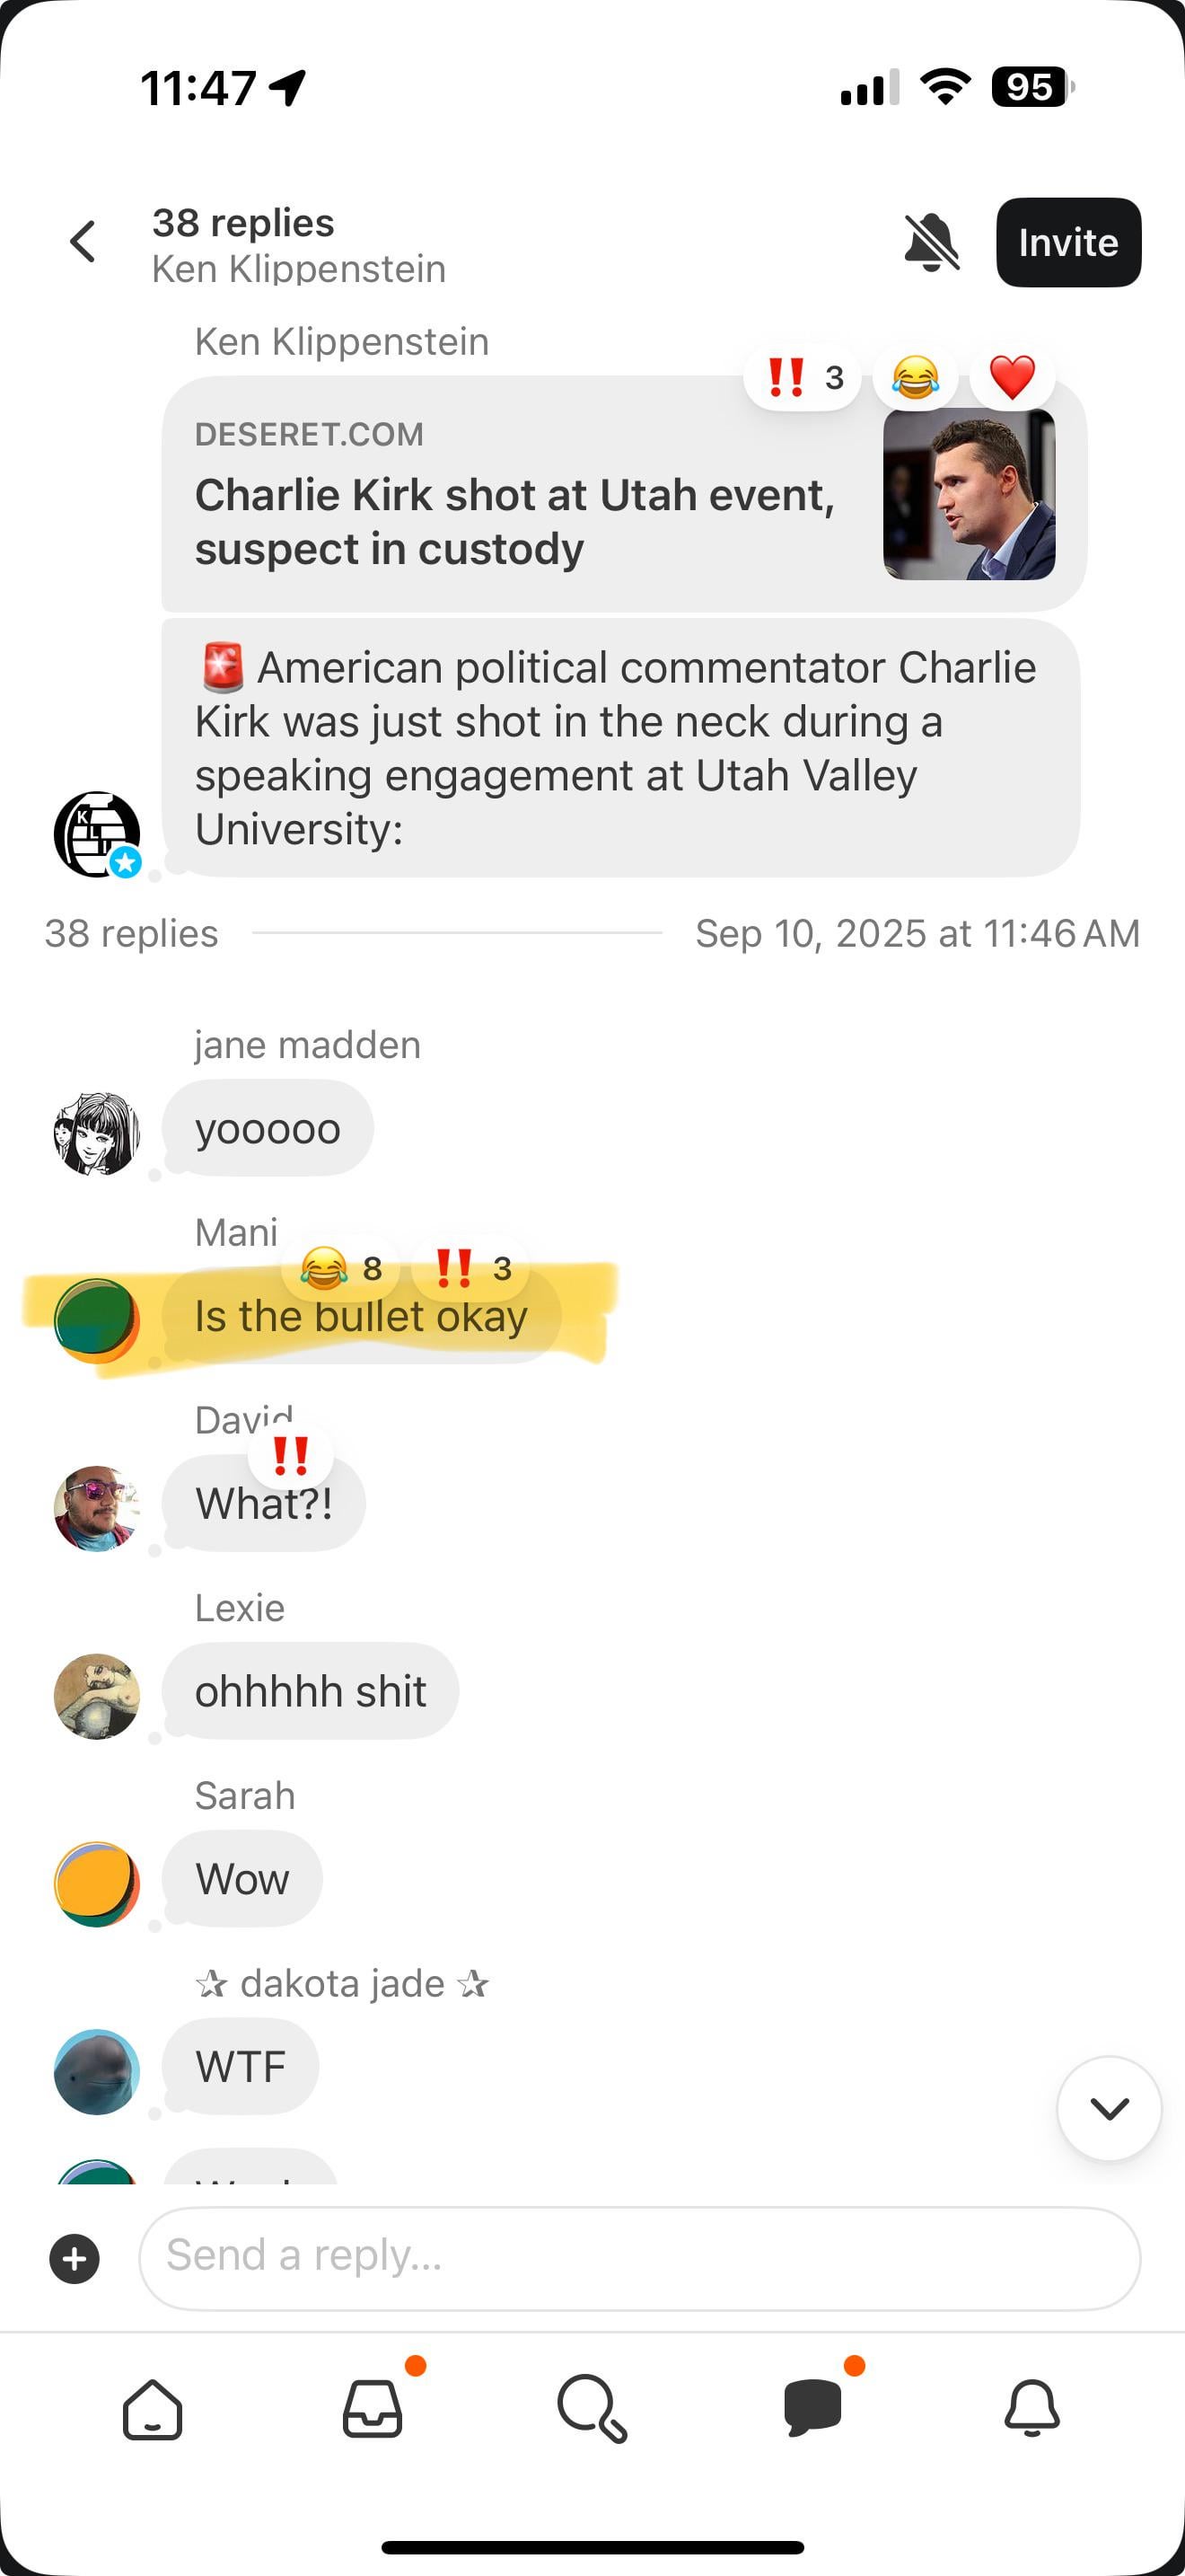The height and width of the screenshot is (2576, 1185).
Task: Open jane madden's avatar
Action: click(97, 1133)
